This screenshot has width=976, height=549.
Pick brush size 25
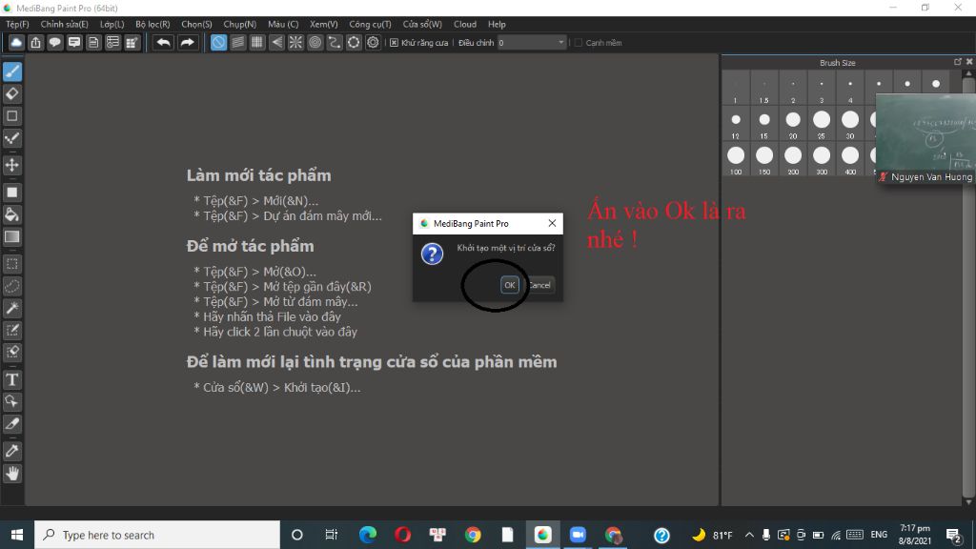[x=822, y=124]
